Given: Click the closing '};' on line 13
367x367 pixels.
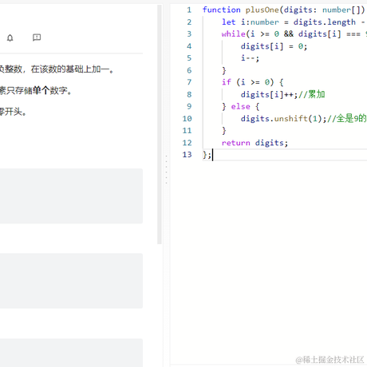Looking at the screenshot, I should point(207,155).
